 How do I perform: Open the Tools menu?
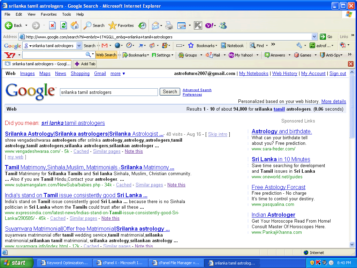67,14
